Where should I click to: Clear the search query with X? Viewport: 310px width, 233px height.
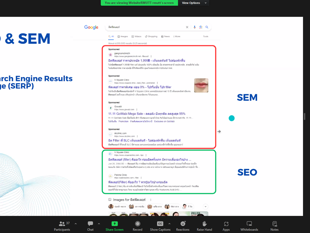pyautogui.click(x=187, y=27)
